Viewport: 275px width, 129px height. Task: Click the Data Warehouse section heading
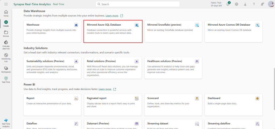click(x=34, y=11)
